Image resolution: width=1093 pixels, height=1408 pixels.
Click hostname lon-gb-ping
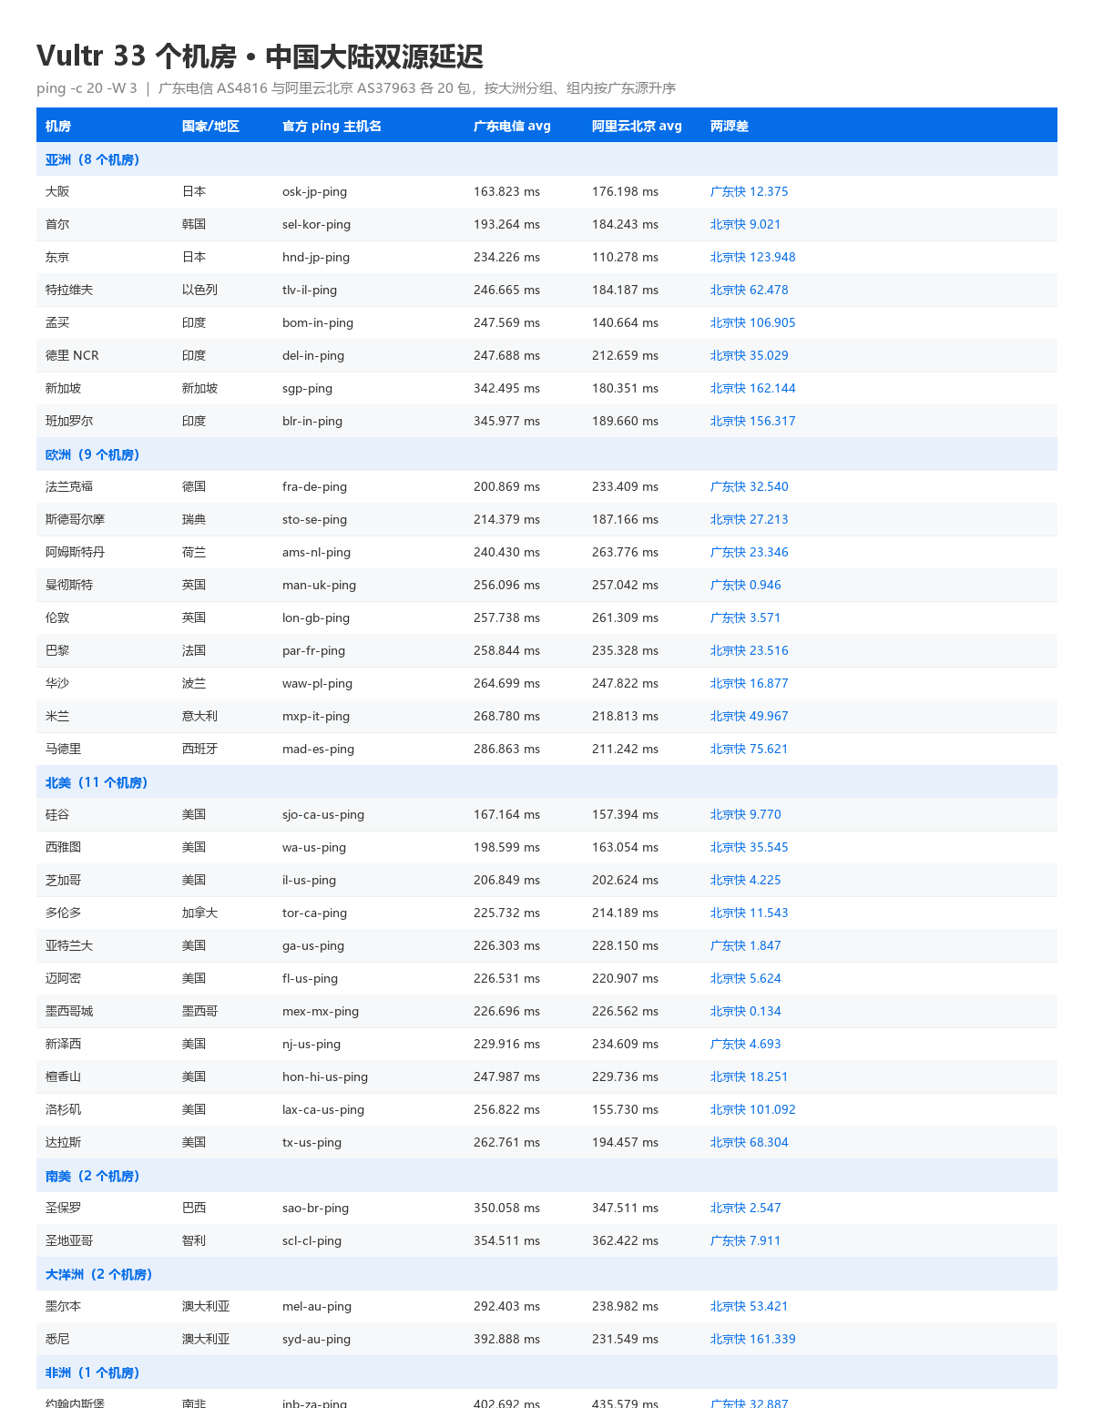[x=316, y=618]
